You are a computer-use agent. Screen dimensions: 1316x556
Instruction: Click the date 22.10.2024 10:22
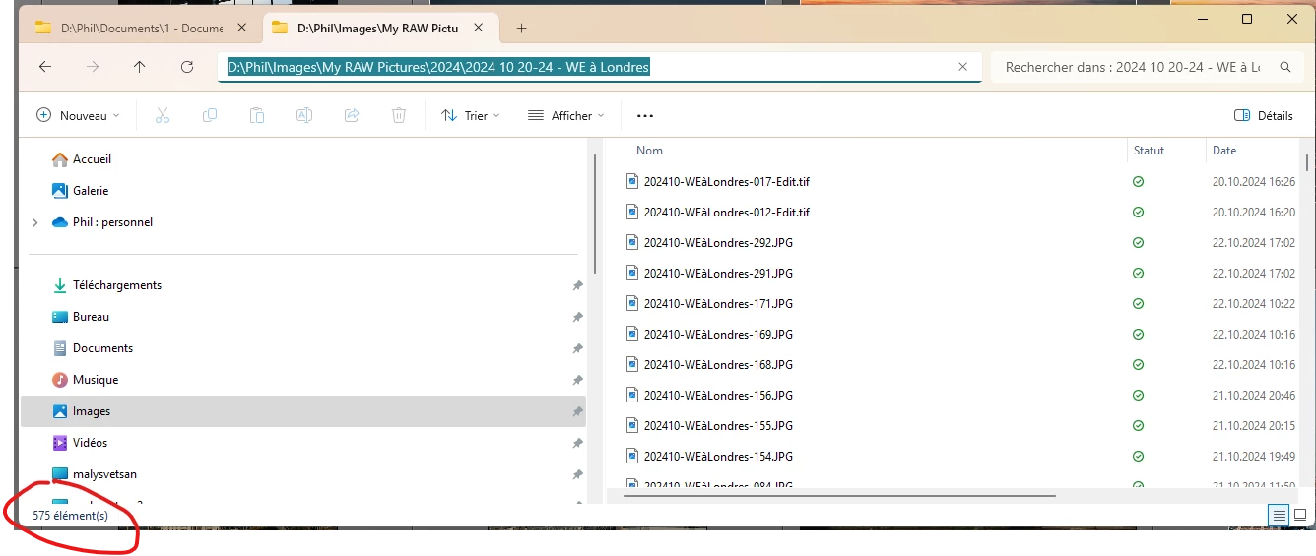pyautogui.click(x=1253, y=303)
